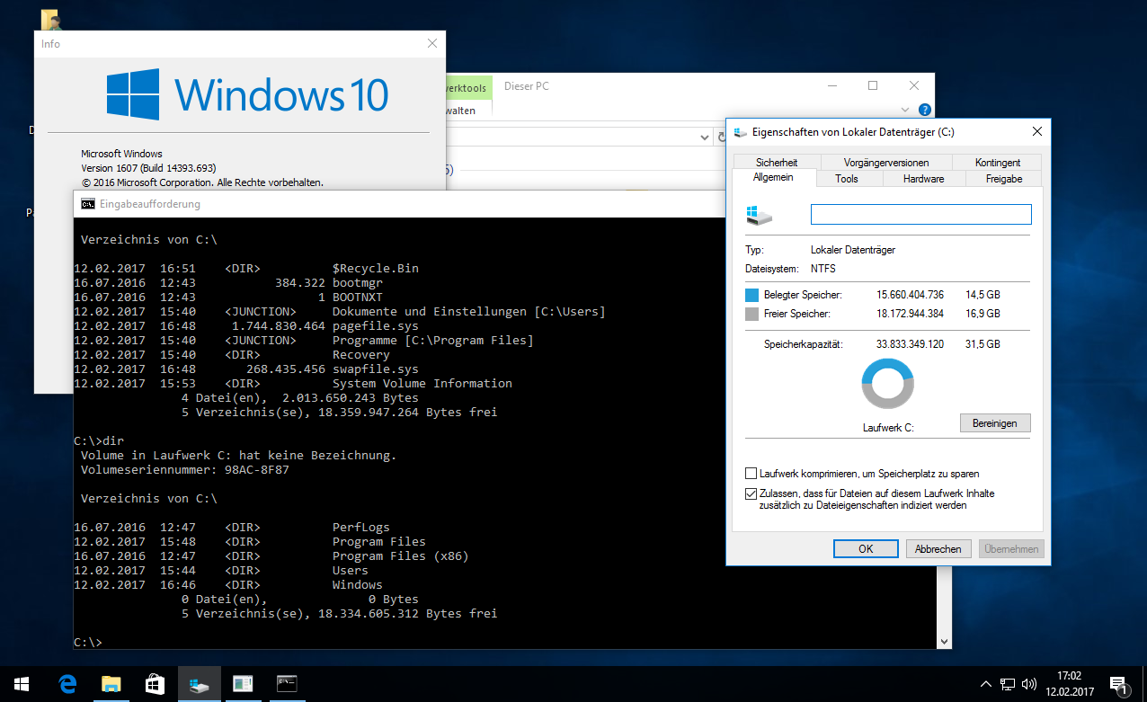Click the drive icon in the Eigenschaften title bar
This screenshot has height=702, width=1147.
click(741, 132)
